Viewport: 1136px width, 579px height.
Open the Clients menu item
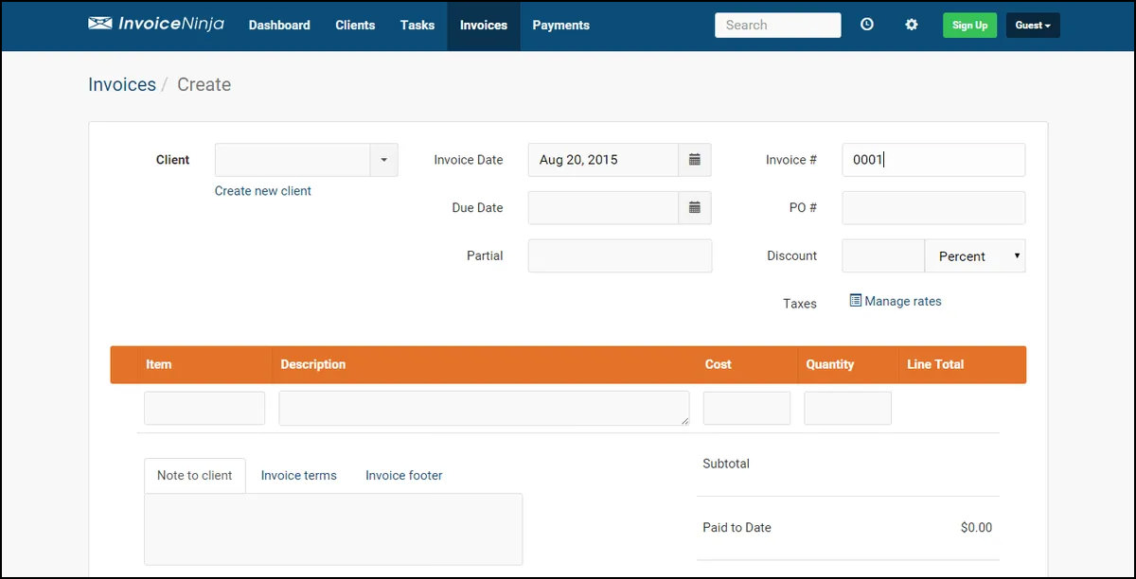coord(355,26)
